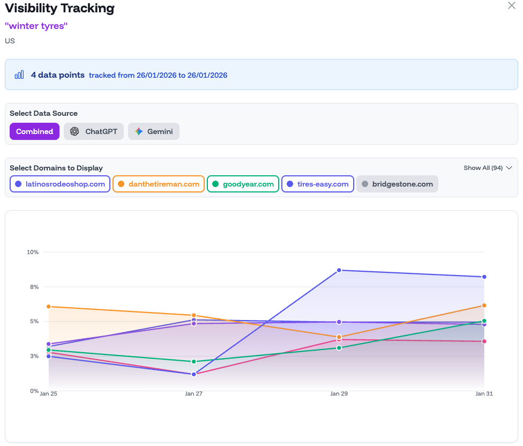Open the "winter tyres" keyword link
The width and height of the screenshot is (523, 446).
tap(36, 26)
